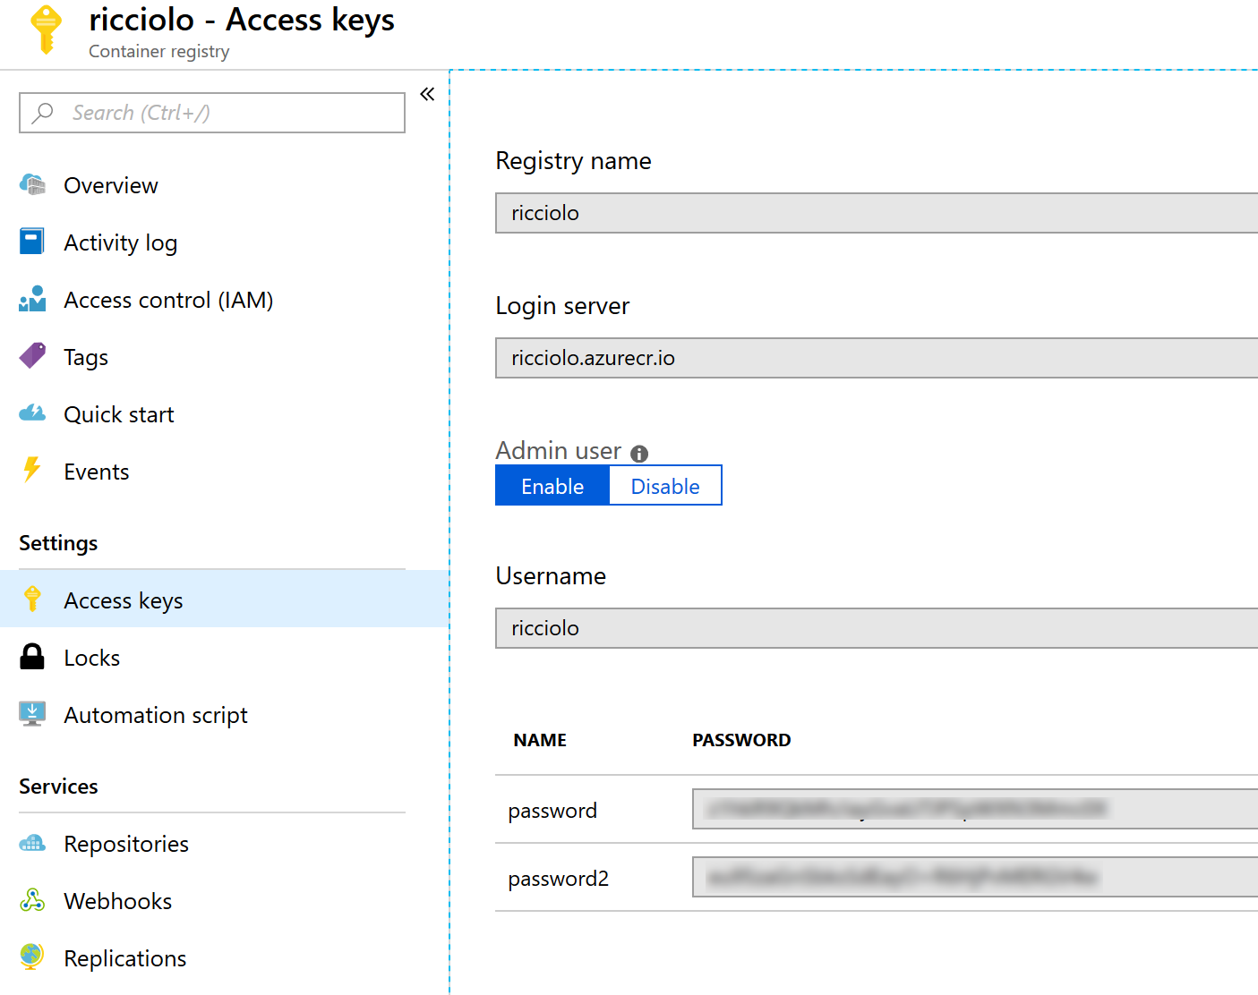1258x995 pixels.
Task: Click the Quick start cloud icon
Action: click(x=32, y=413)
